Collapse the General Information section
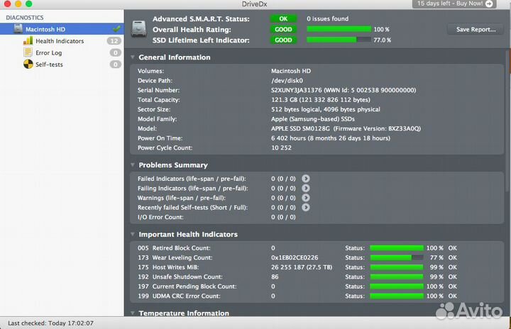 (133, 57)
